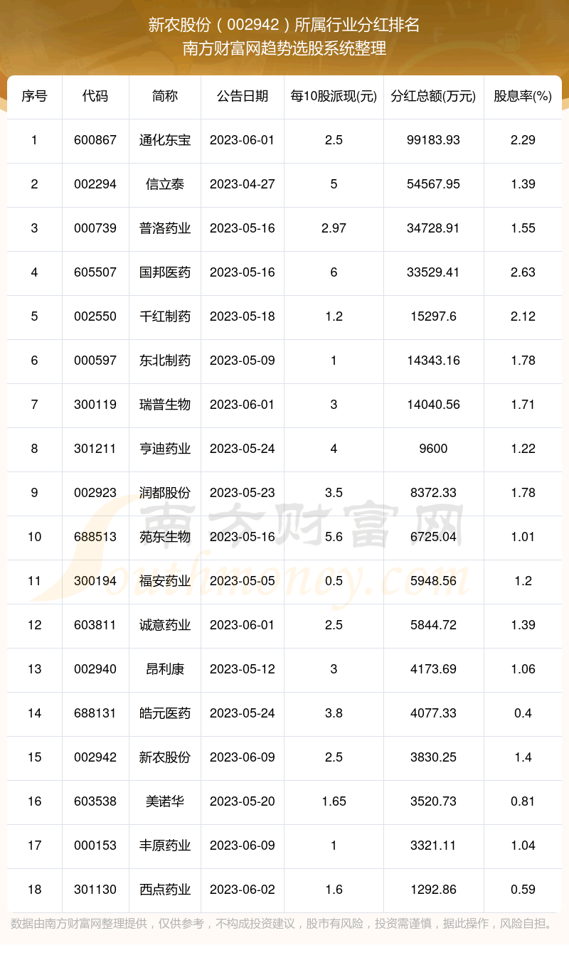Click the 序号 column header
The width and height of the screenshot is (569, 960).
(x=34, y=96)
